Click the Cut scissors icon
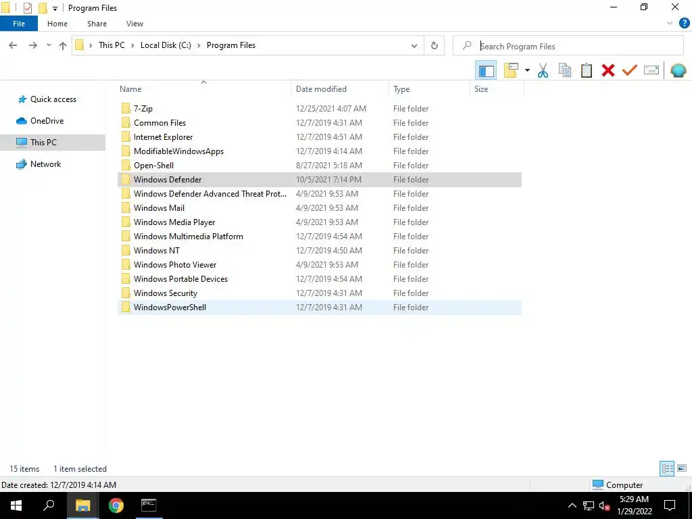This screenshot has height=519, width=692. pyautogui.click(x=543, y=70)
